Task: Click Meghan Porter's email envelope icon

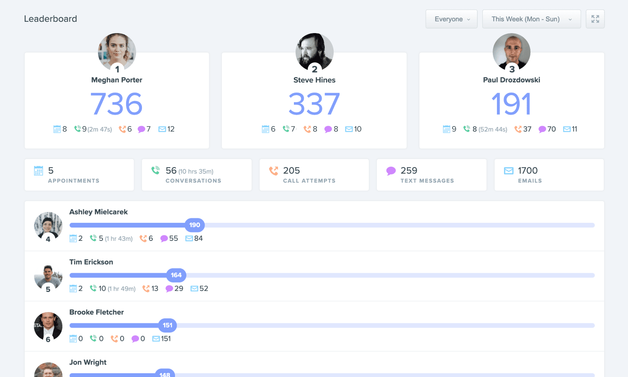Action: pos(162,129)
